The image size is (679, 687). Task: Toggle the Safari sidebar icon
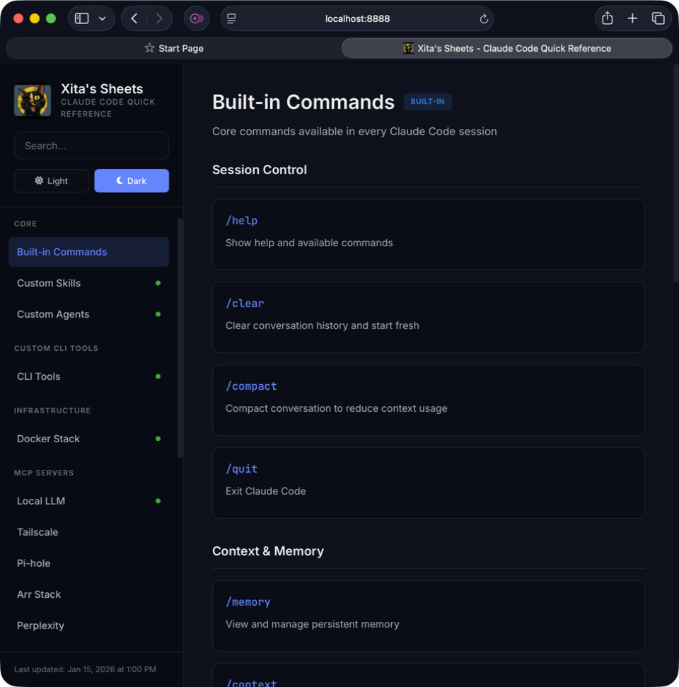click(x=82, y=18)
